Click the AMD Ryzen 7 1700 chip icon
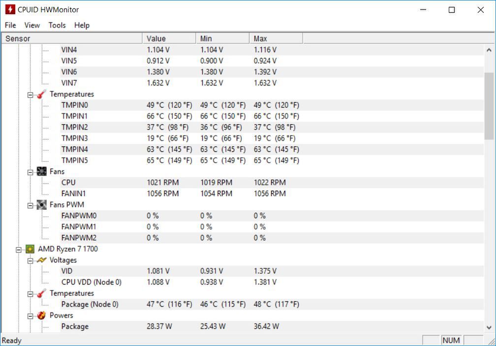The height and width of the screenshot is (346, 496). click(x=30, y=249)
